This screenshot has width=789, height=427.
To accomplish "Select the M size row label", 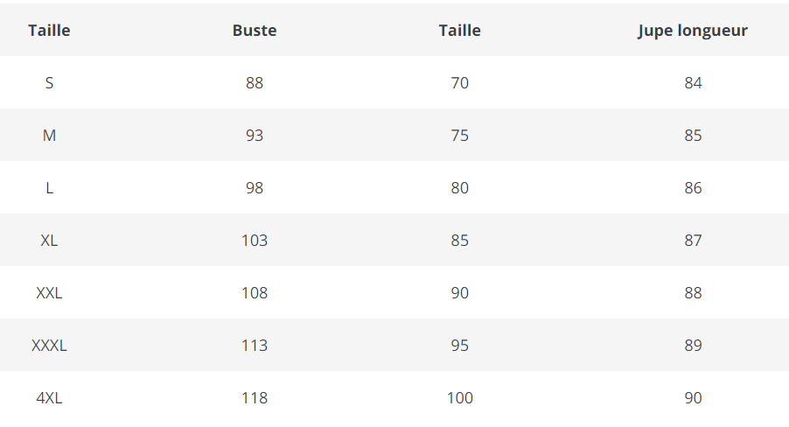I will 49,136.
